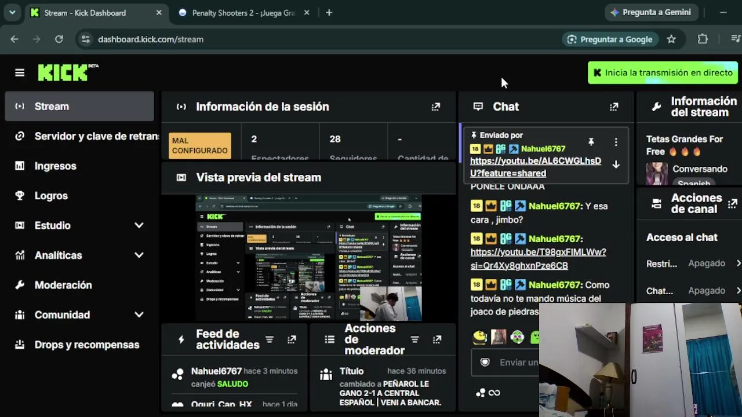The width and height of the screenshot is (742, 417).
Task: Expand the pinned message with down arrow
Action: [x=616, y=164]
